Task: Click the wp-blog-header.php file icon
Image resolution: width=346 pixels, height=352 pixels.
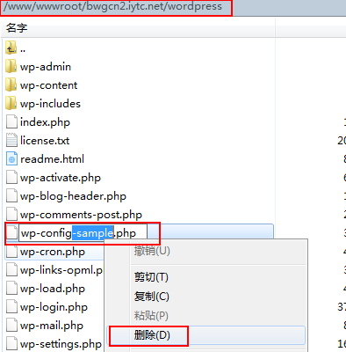Action: coord(11,196)
